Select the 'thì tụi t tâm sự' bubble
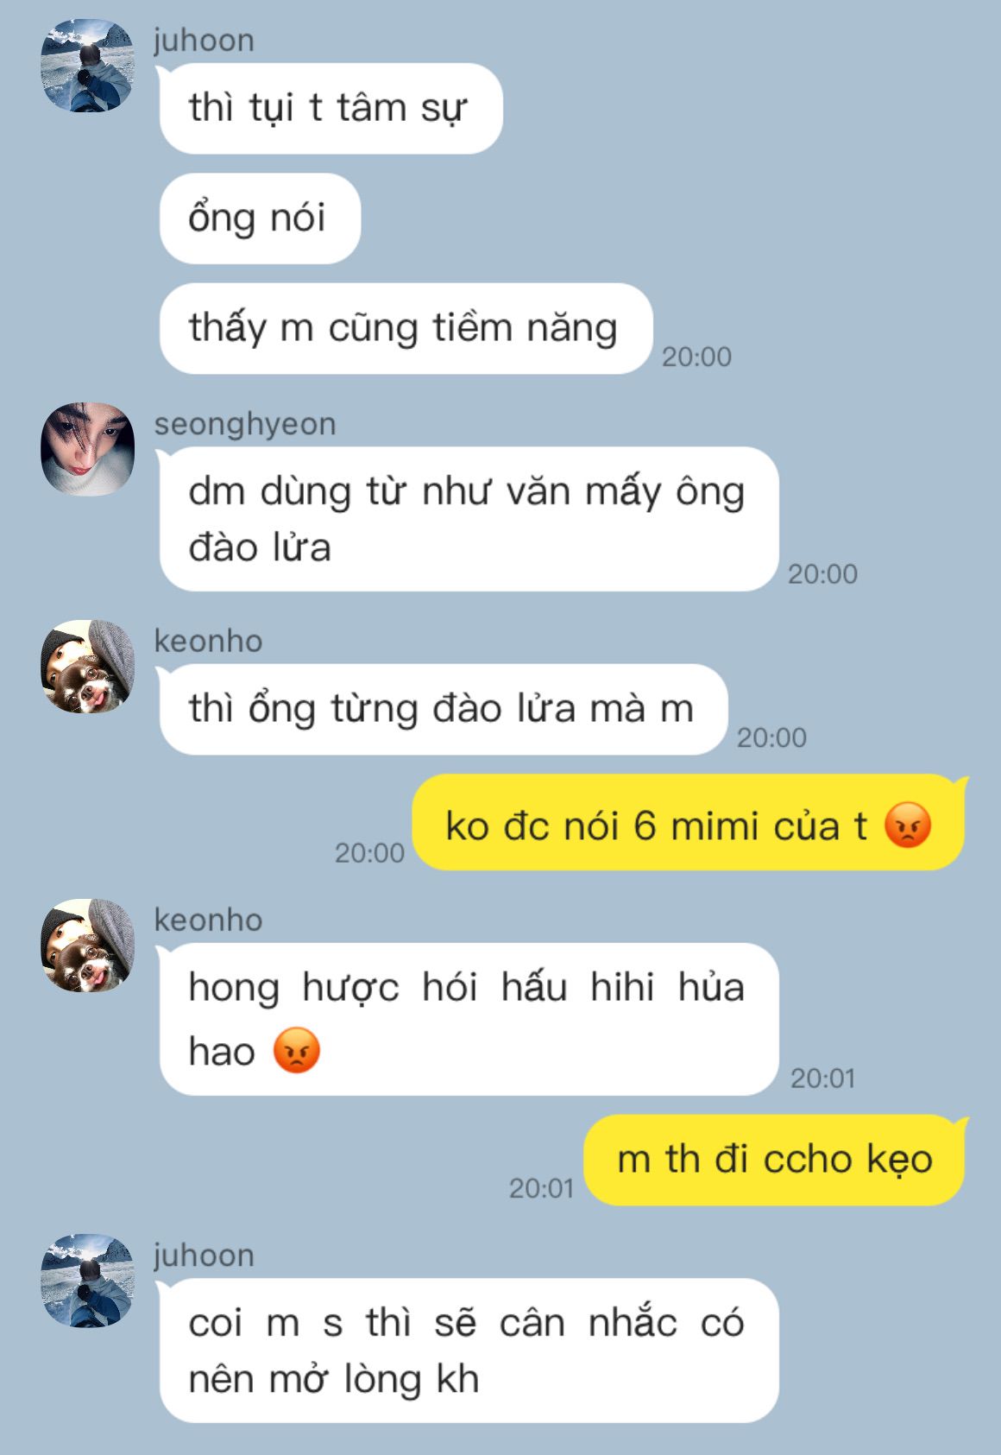This screenshot has height=1455, width=1001. coord(331,109)
